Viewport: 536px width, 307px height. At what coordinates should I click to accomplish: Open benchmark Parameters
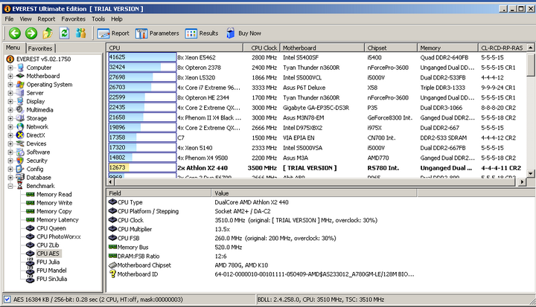tap(157, 33)
